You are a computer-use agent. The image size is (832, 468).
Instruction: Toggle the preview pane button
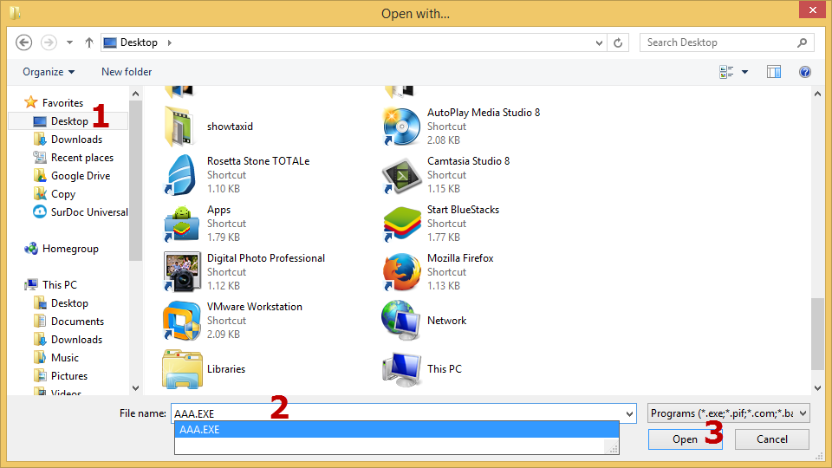[774, 72]
